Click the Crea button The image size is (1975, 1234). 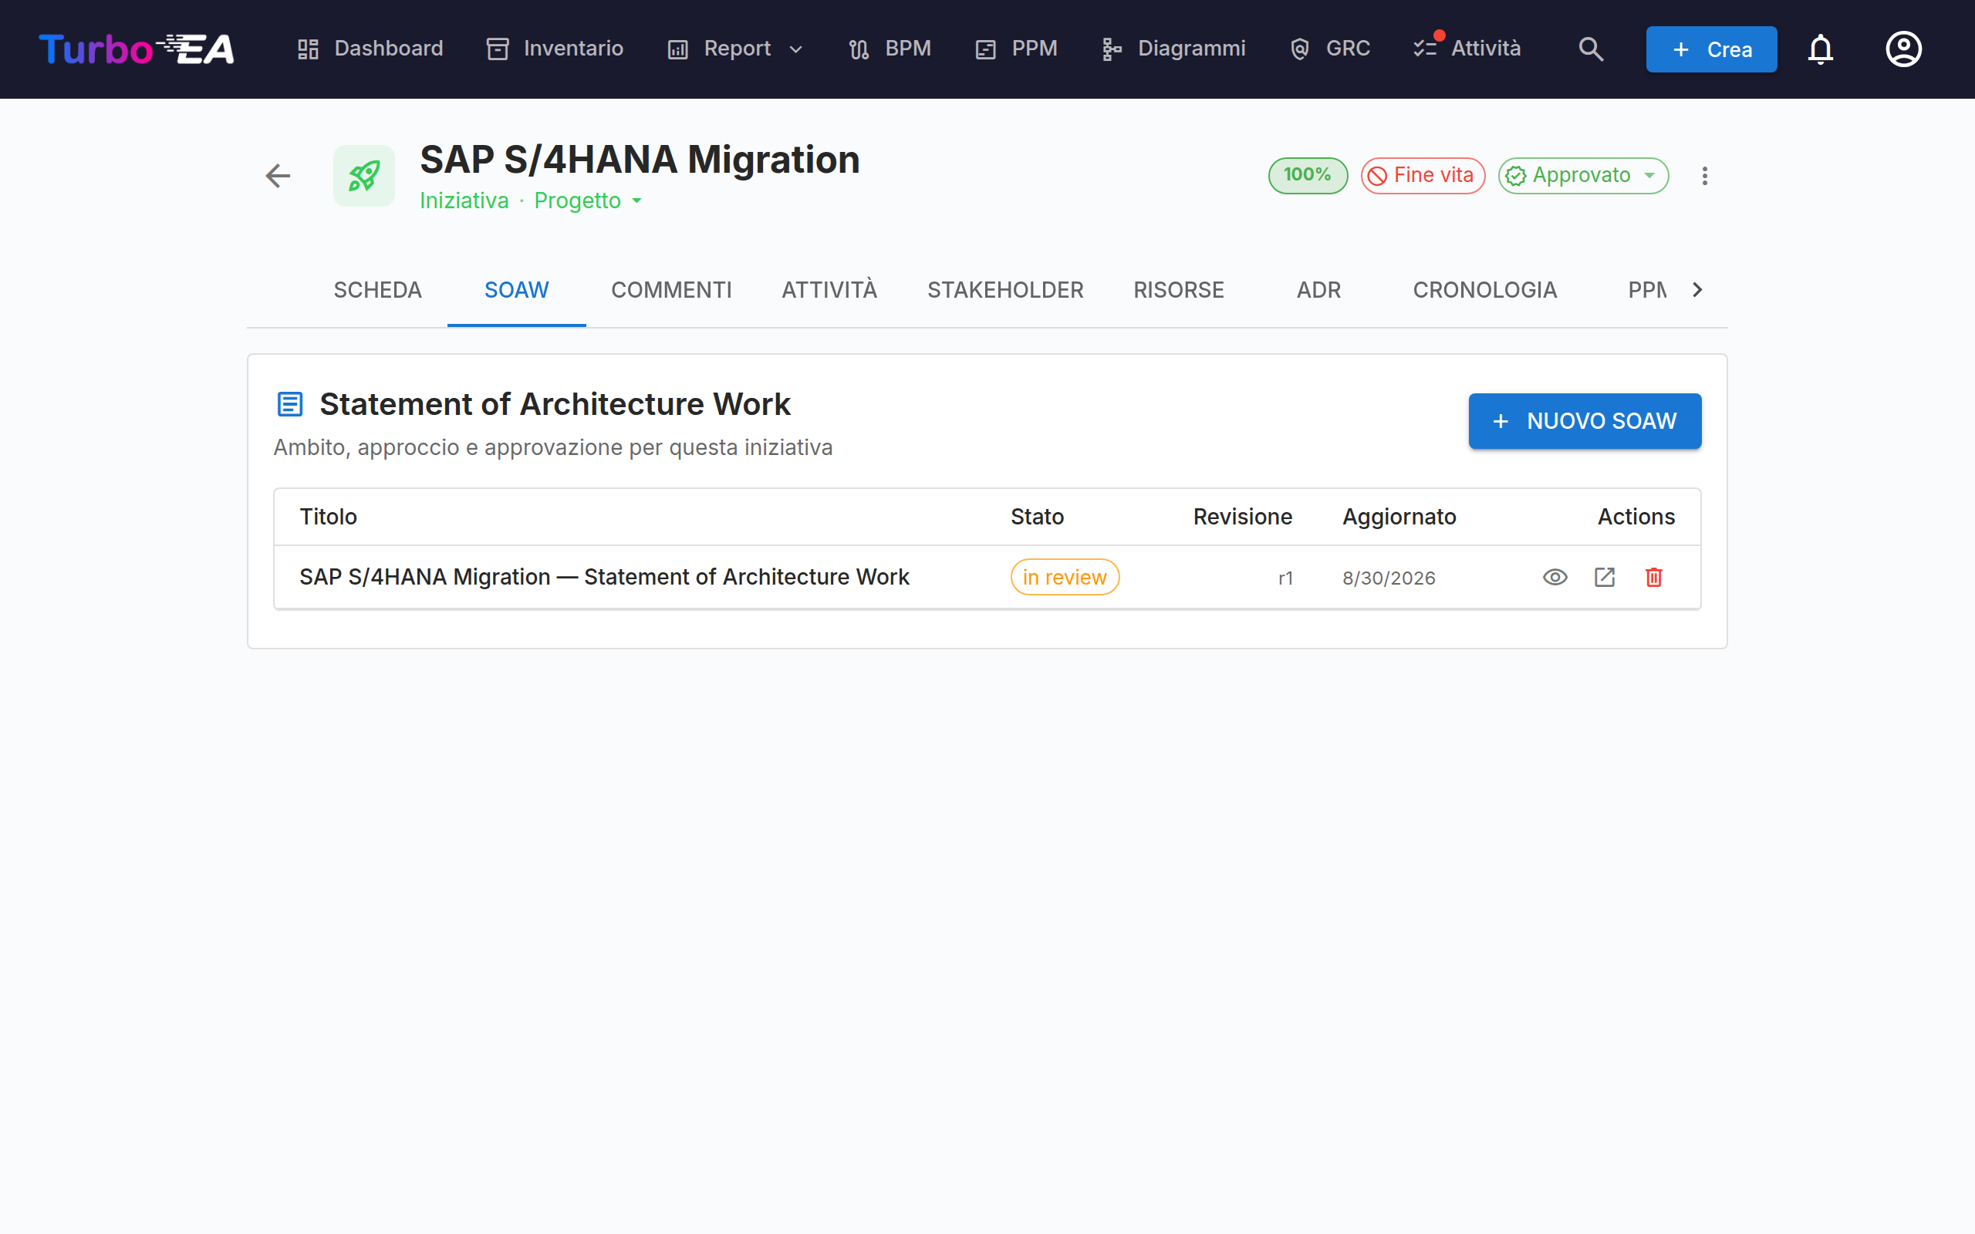(x=1710, y=49)
